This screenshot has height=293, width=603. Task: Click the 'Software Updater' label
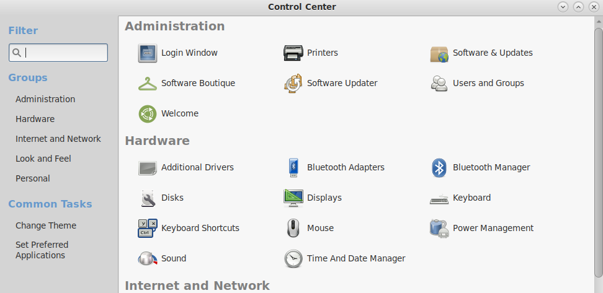342,84
